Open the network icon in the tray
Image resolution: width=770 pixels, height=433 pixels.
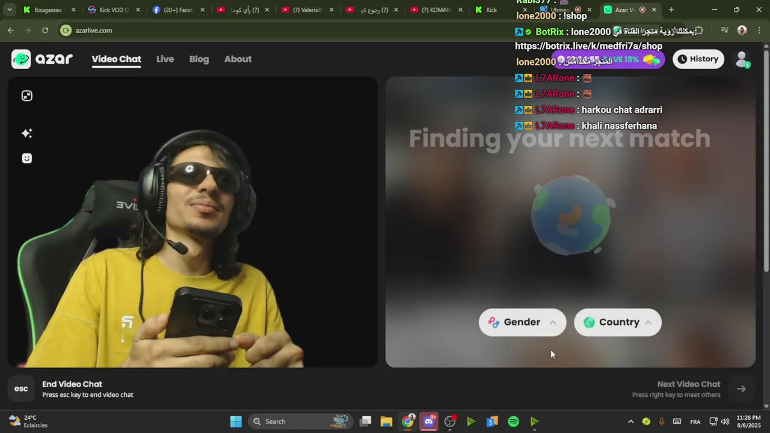pyautogui.click(x=713, y=422)
